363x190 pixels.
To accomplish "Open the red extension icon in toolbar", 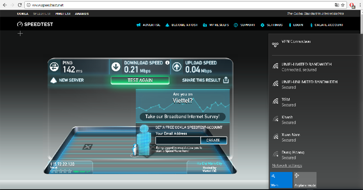I will pos(352,5).
